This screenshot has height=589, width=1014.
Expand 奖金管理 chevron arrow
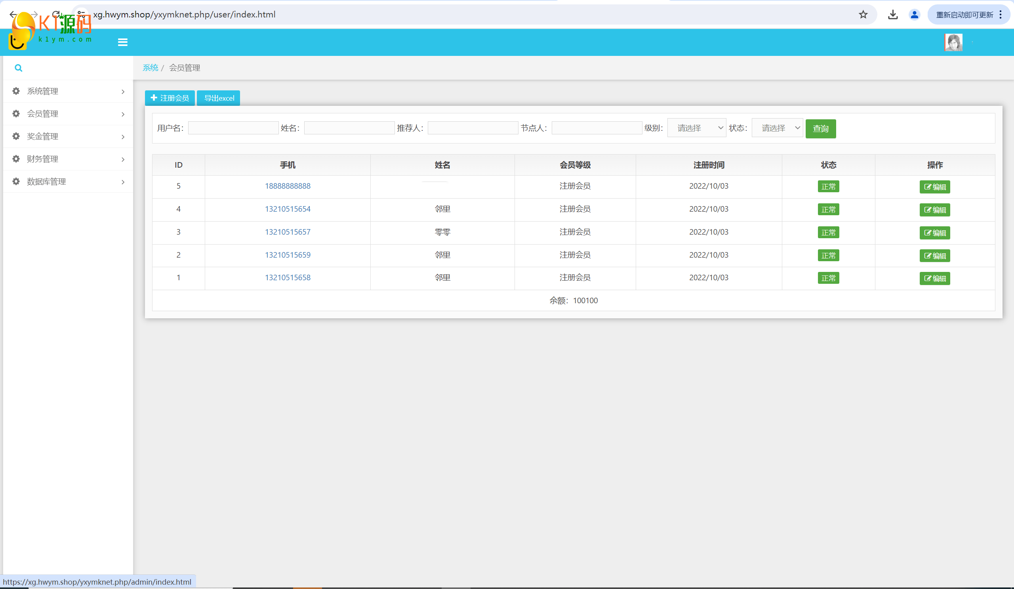[123, 137]
